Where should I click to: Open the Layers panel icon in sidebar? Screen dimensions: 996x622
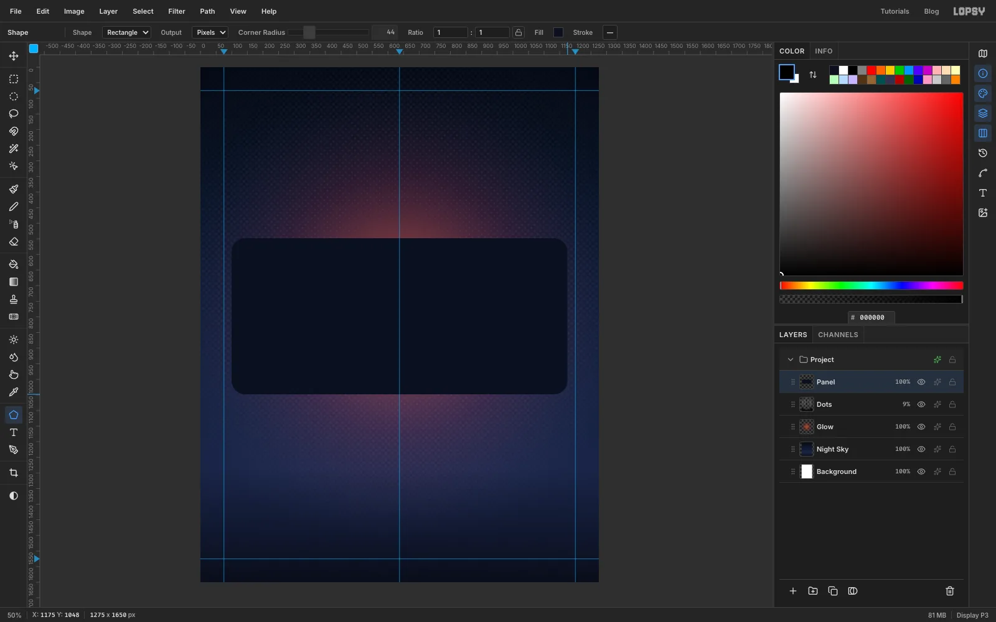tap(983, 113)
